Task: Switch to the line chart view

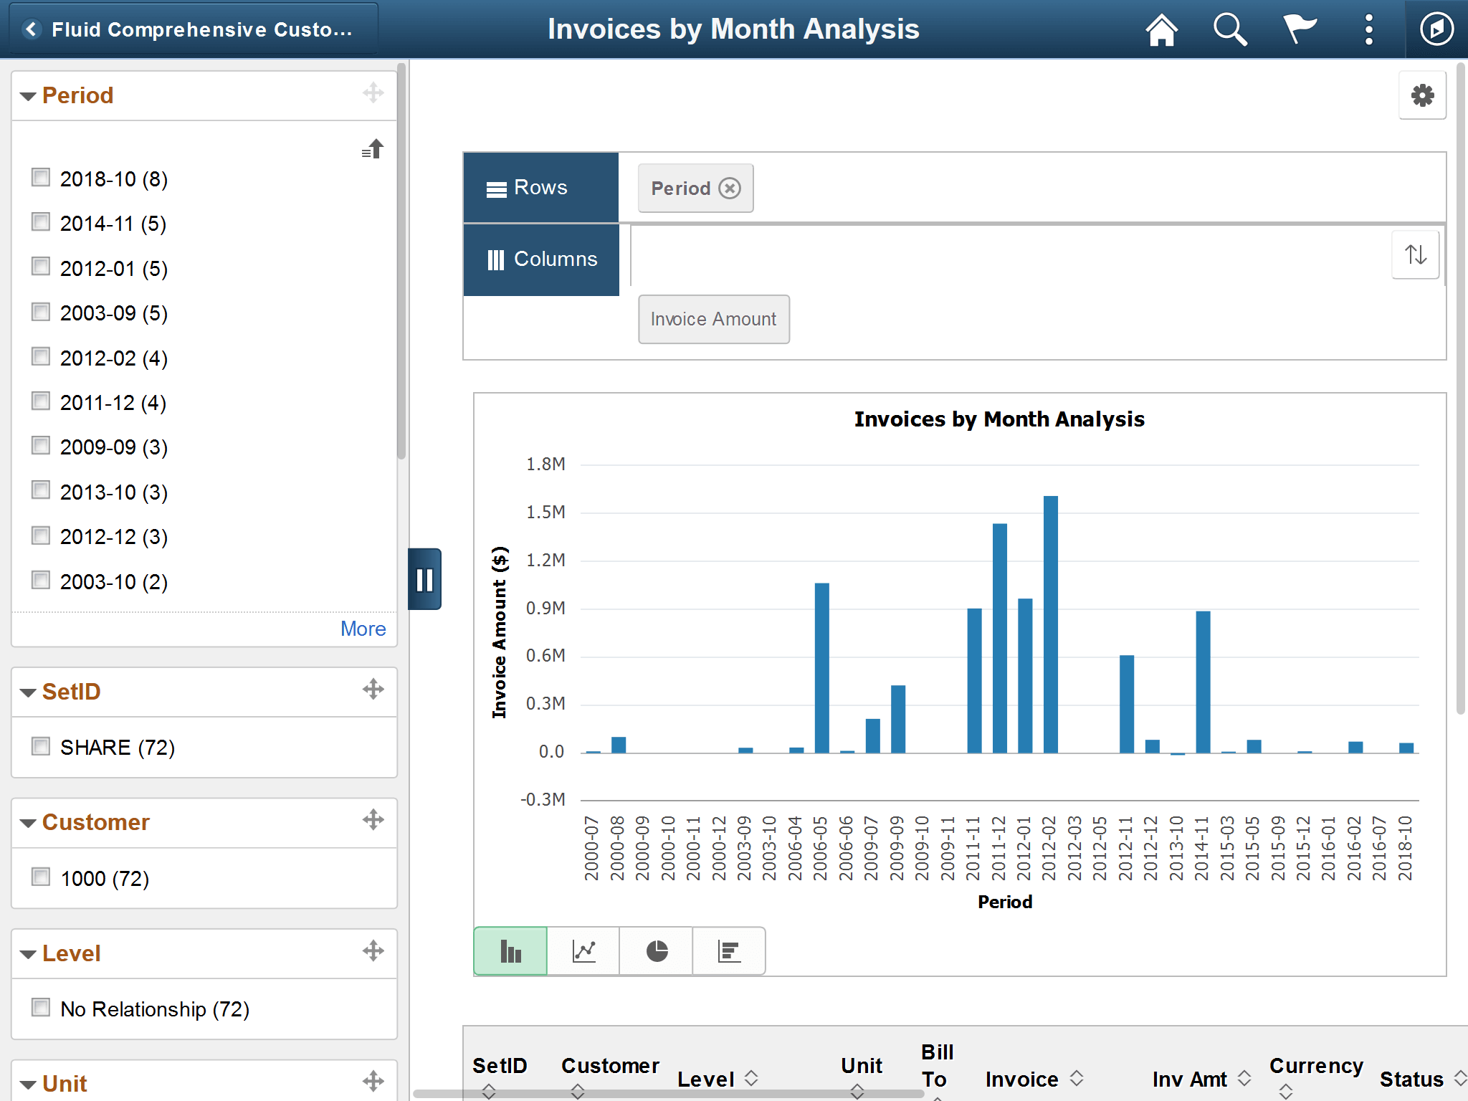Action: point(582,950)
